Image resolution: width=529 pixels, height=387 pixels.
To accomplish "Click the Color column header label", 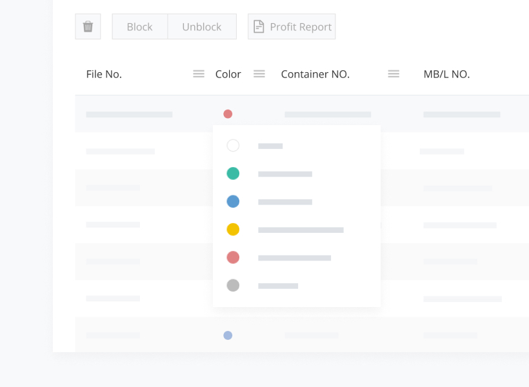I will [x=228, y=74].
